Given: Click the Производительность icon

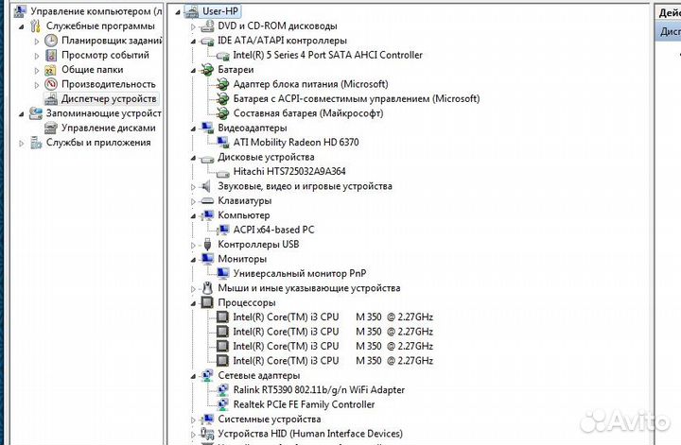Looking at the screenshot, I should click(x=51, y=84).
